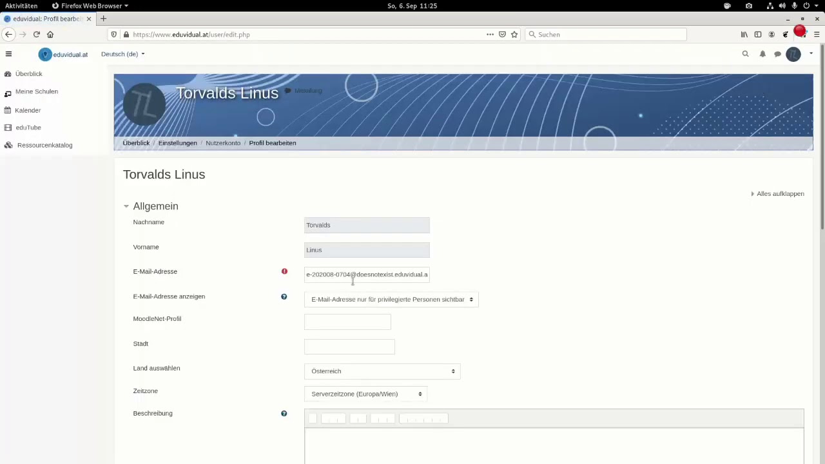The height and width of the screenshot is (464, 825).
Task: Open messages speech bubble
Action: [778, 54]
